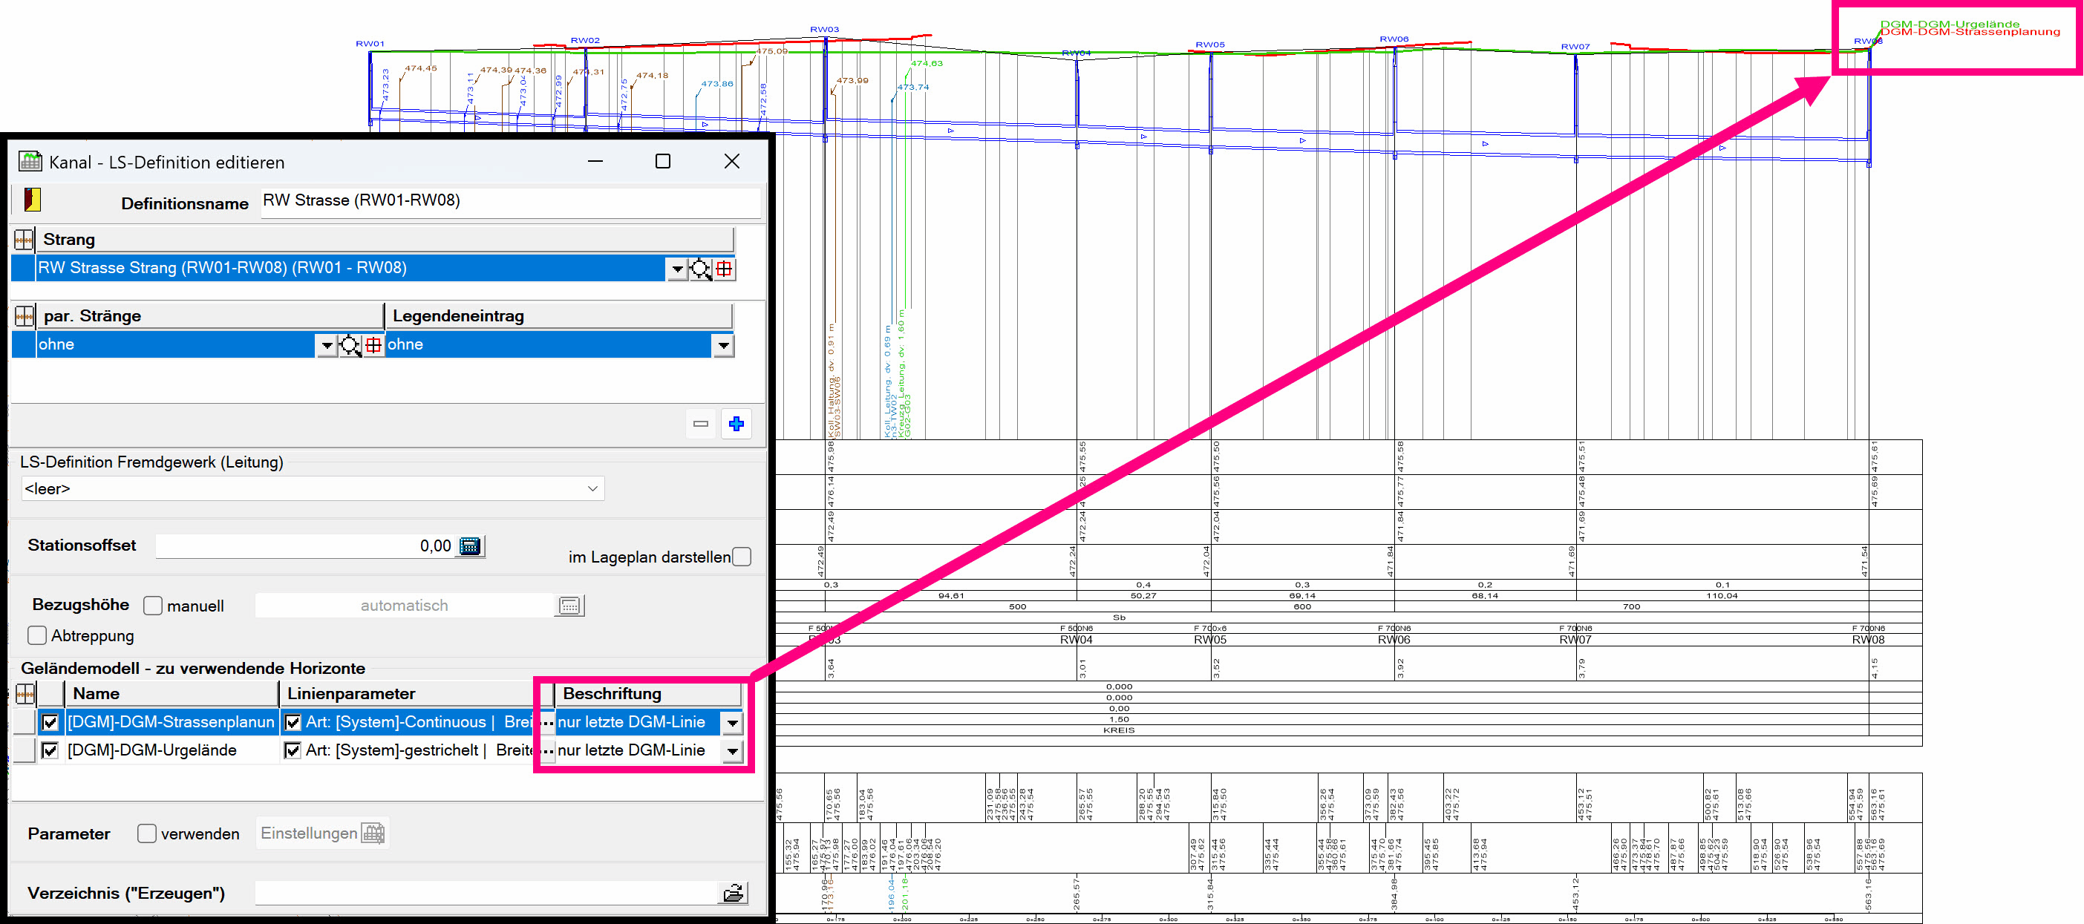Click the magnifier icon in par. Stränge row

350,346
